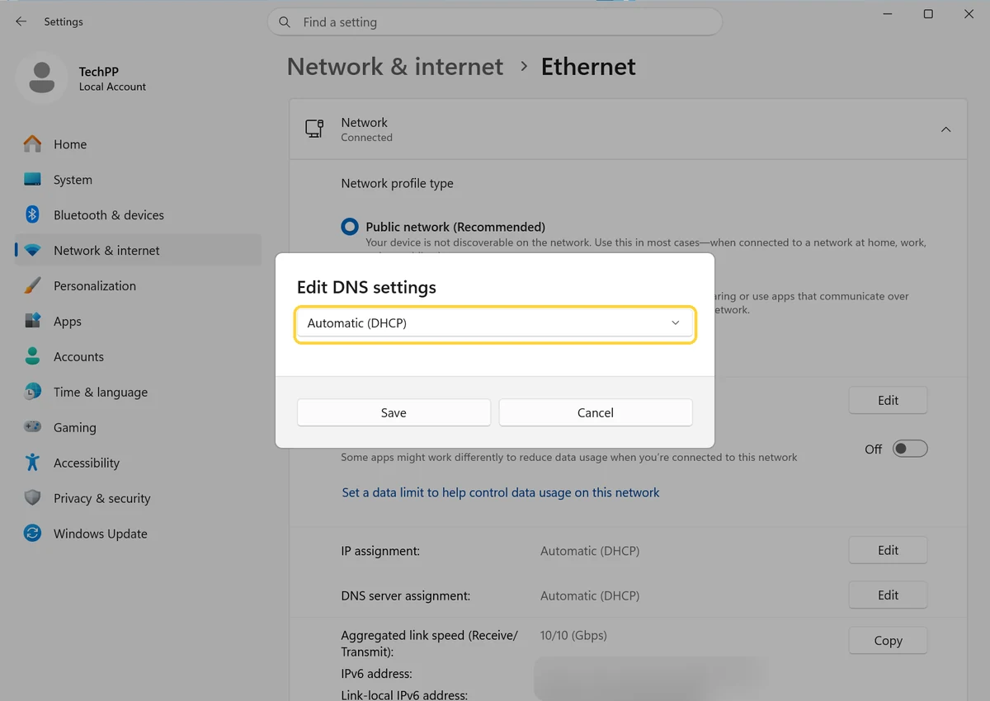Image resolution: width=990 pixels, height=701 pixels.
Task: Open Time & language settings
Action: [101, 393]
